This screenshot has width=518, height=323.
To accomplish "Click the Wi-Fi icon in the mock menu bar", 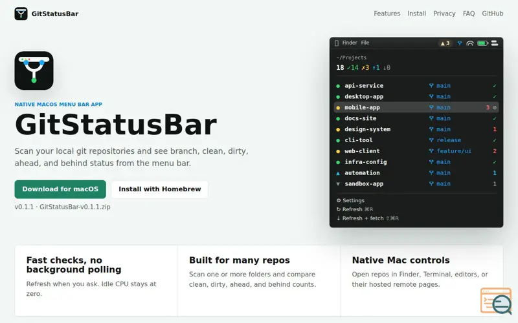I will coord(470,43).
